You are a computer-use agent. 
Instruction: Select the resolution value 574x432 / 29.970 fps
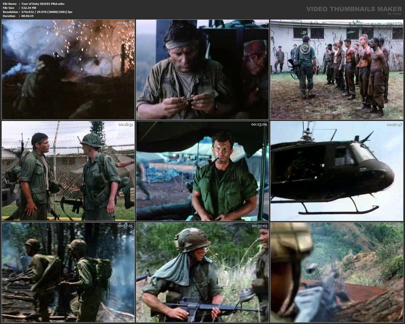[47, 12]
